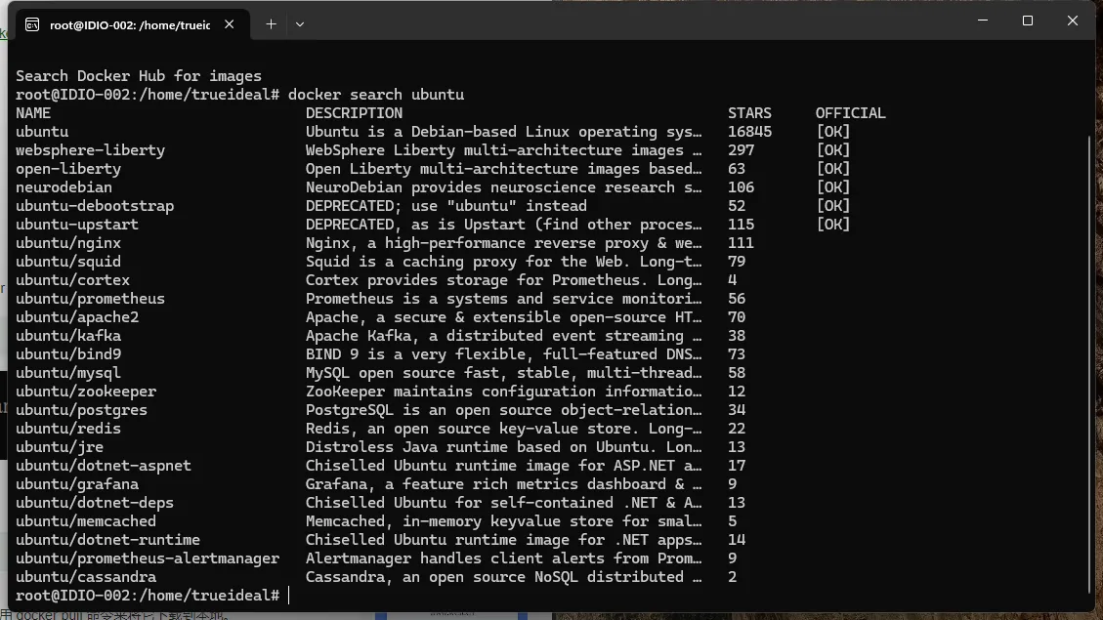Click the 'ubuntu/nginx' image name

[x=68, y=243]
